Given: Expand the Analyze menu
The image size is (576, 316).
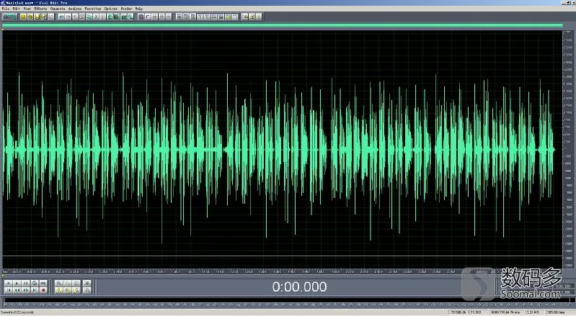Looking at the screenshot, I should 75,9.
